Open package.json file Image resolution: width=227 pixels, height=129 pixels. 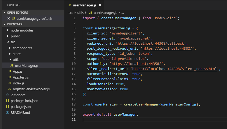pyautogui.click(x=21, y=107)
